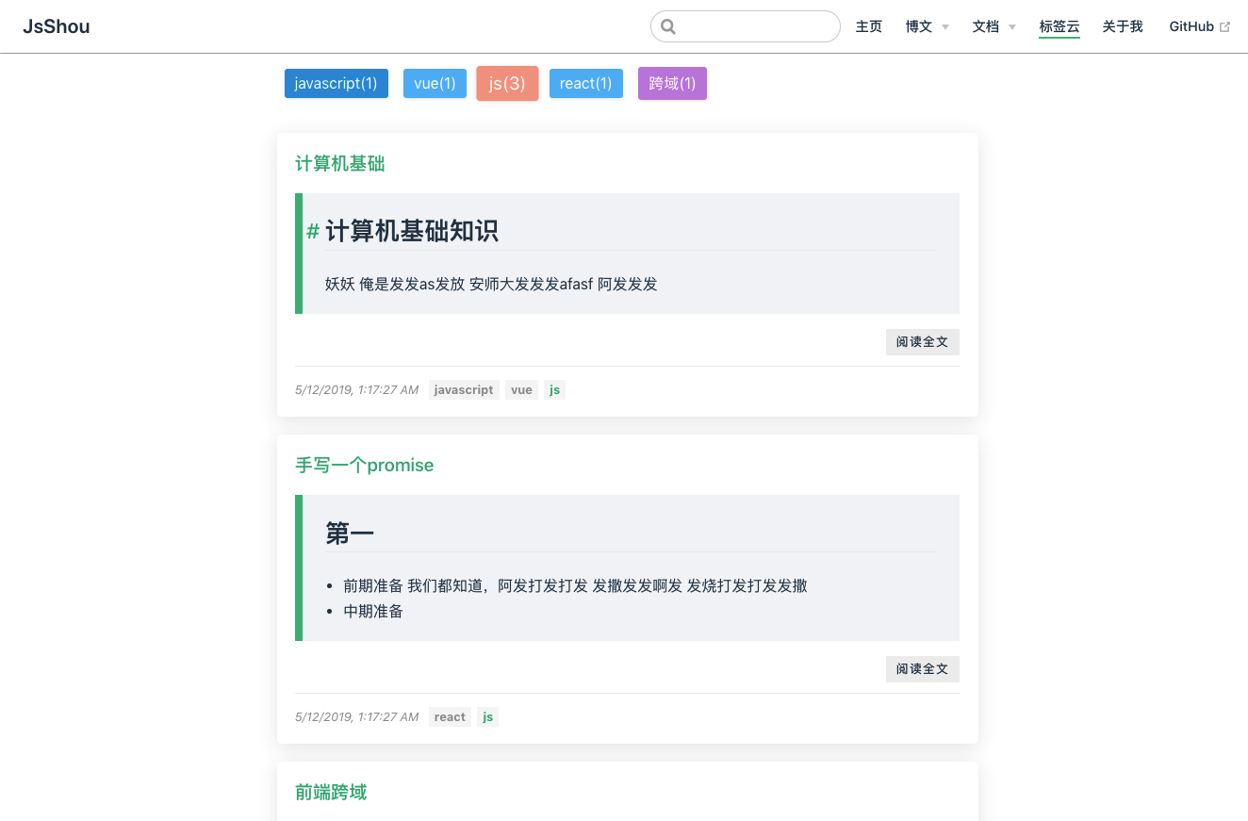
Task: Select the 标签云 navigation tab
Action: click(x=1059, y=26)
